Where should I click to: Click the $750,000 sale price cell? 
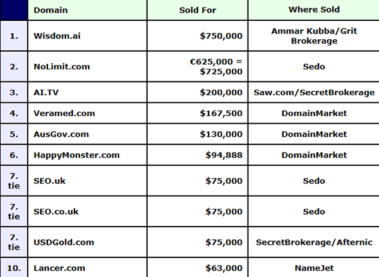coord(220,36)
